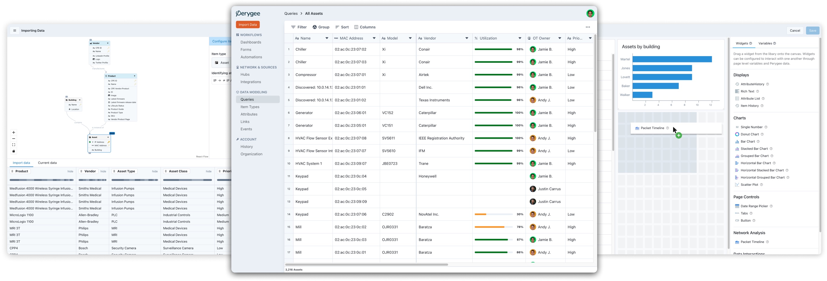Screen dimensions: 827x281
Task: Hide the Asset Type column
Action: 155,172
